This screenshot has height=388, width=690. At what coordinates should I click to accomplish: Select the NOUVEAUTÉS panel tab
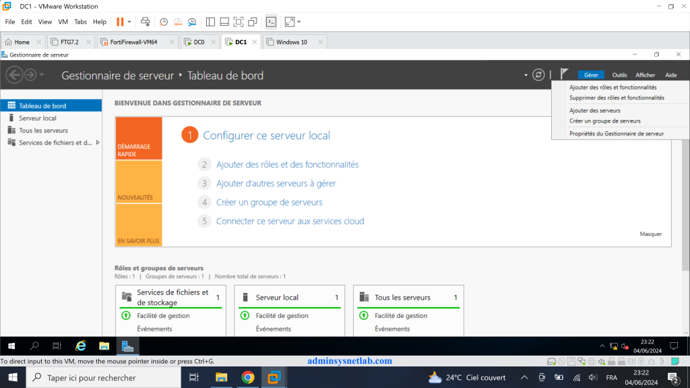click(x=139, y=182)
